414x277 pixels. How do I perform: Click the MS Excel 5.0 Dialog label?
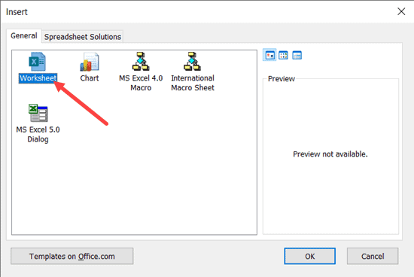point(38,135)
